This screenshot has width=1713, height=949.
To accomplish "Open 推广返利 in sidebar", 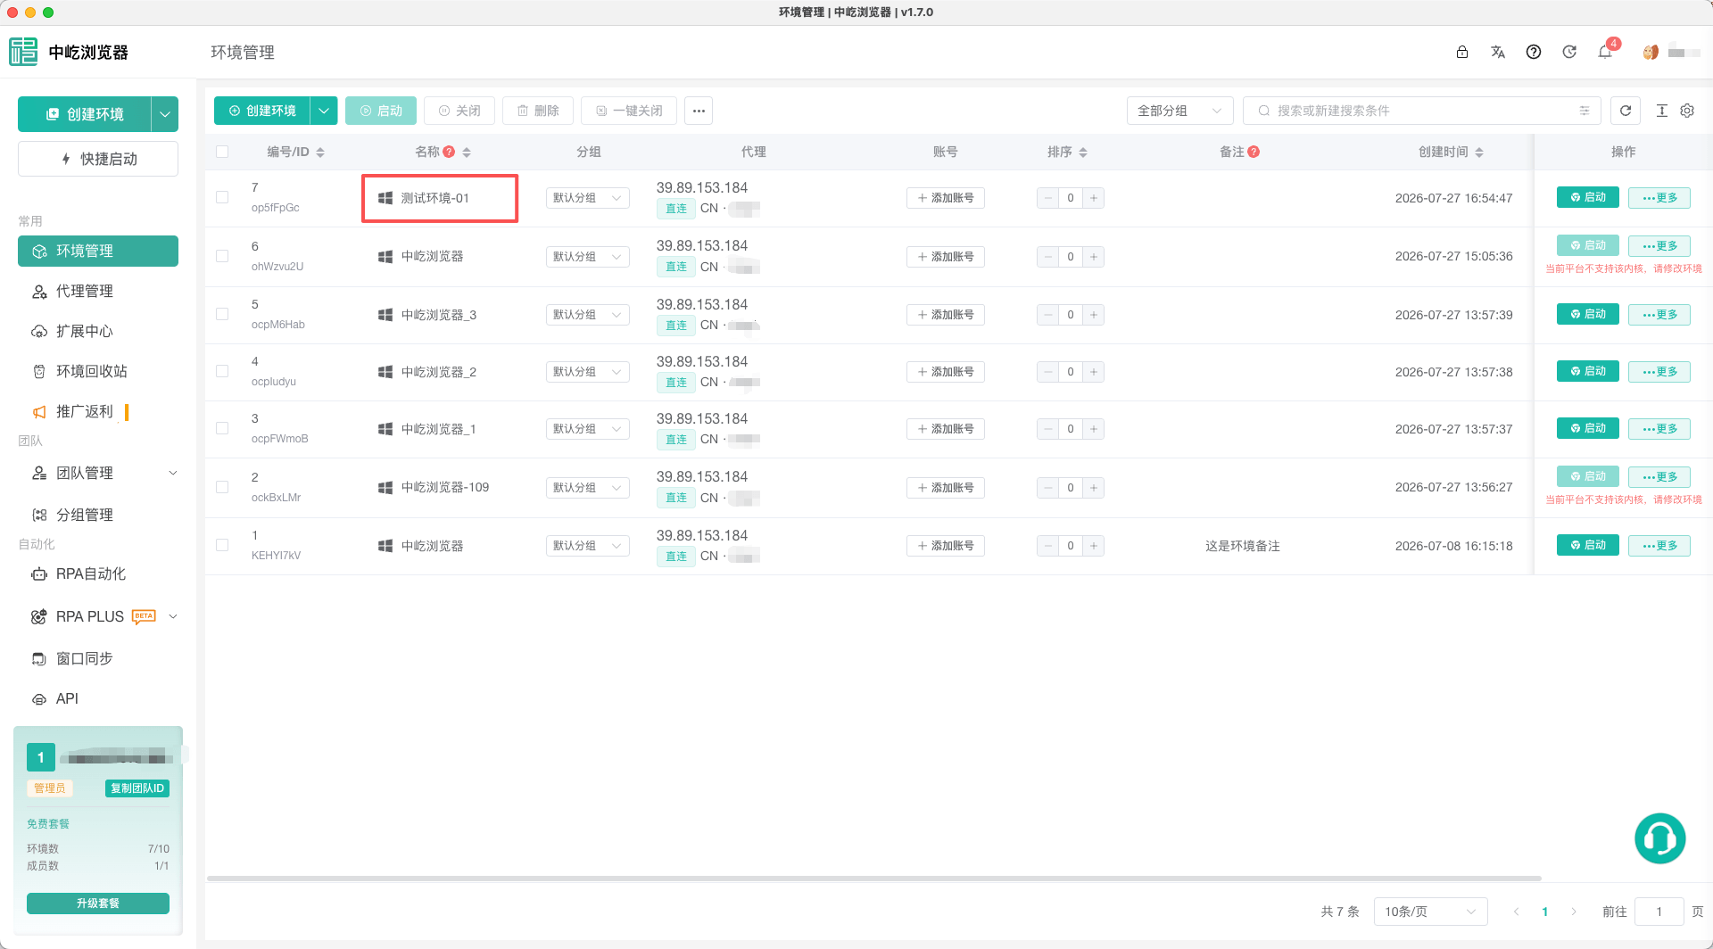I will tap(98, 411).
